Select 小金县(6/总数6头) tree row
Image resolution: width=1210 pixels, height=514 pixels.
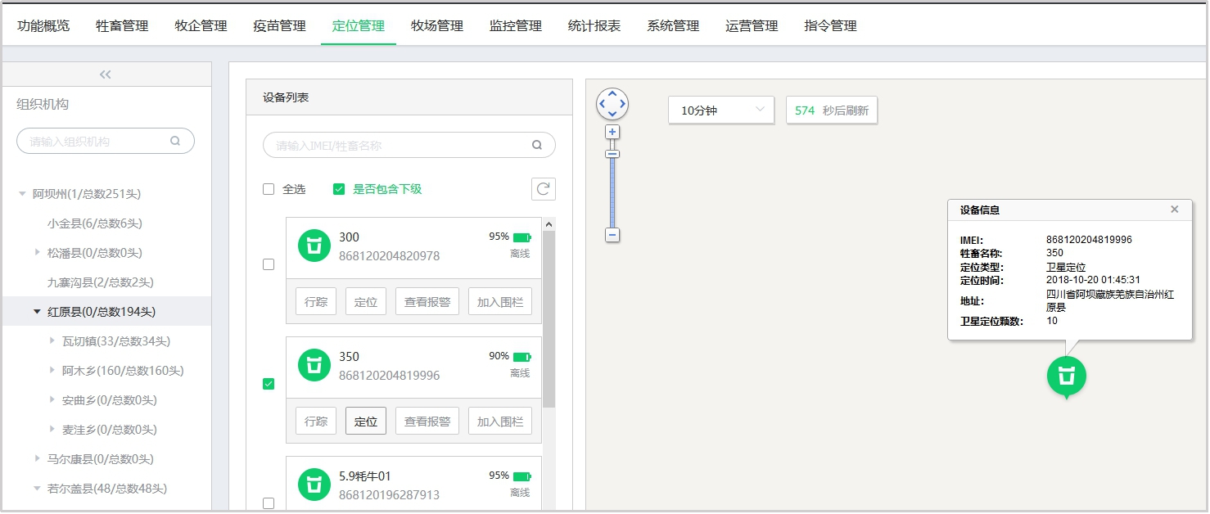coord(106,223)
